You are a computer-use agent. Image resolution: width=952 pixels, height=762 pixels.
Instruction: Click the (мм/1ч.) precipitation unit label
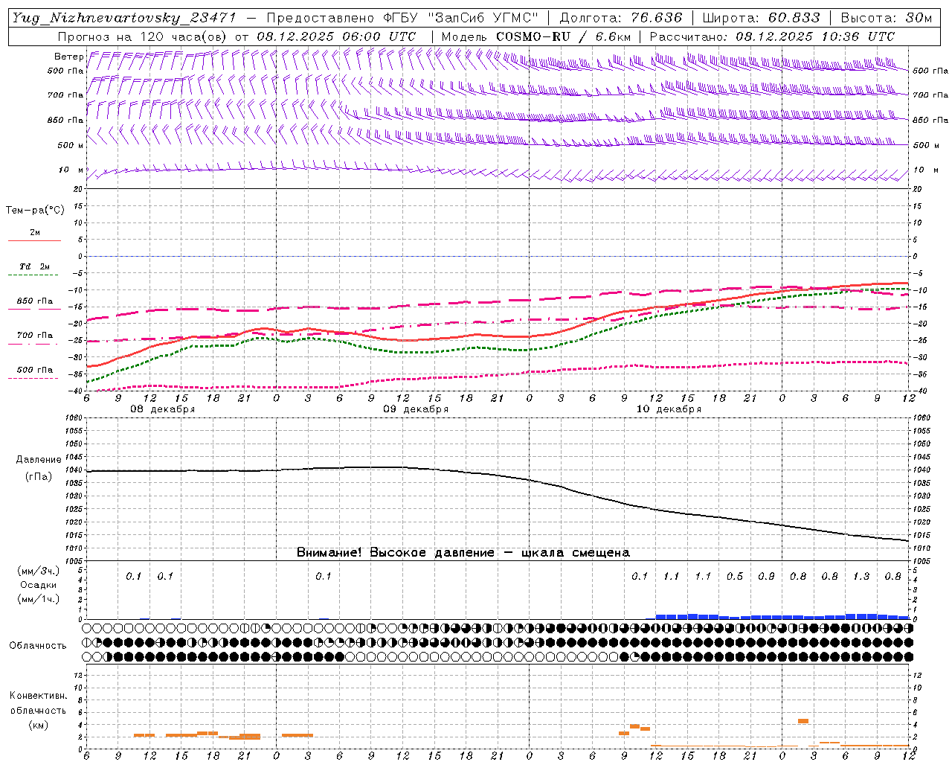click(38, 599)
